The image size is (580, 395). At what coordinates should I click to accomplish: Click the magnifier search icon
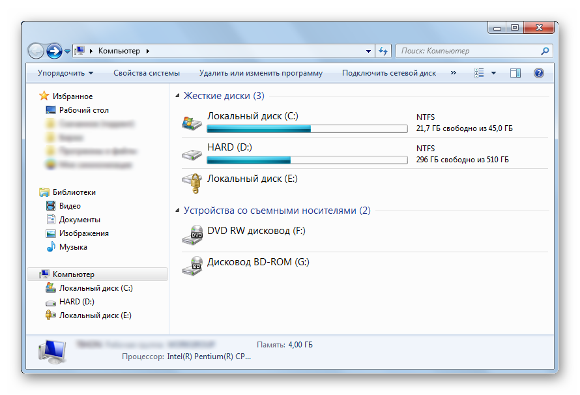545,51
